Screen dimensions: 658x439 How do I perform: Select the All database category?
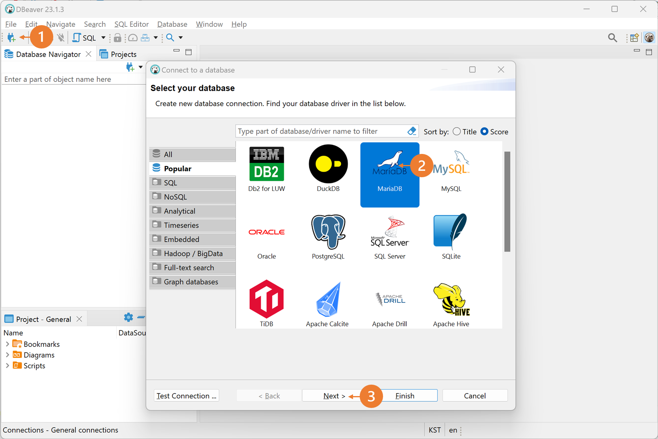coord(192,154)
